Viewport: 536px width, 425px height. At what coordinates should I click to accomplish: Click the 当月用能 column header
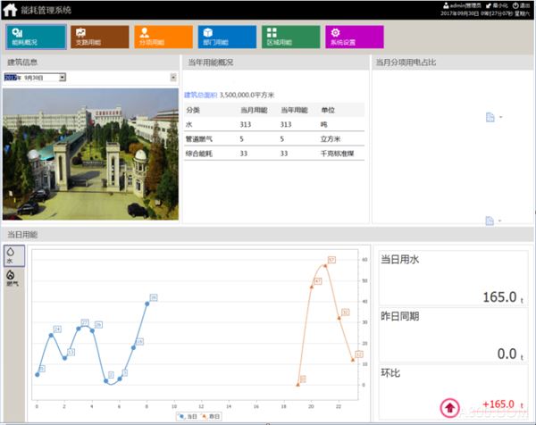click(254, 110)
